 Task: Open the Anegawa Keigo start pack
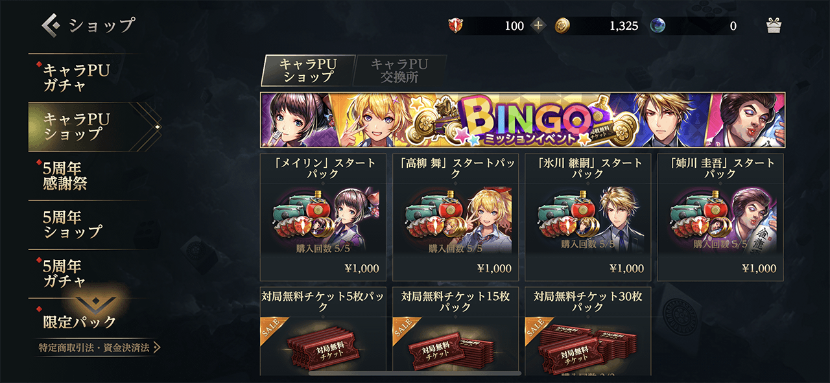point(720,217)
